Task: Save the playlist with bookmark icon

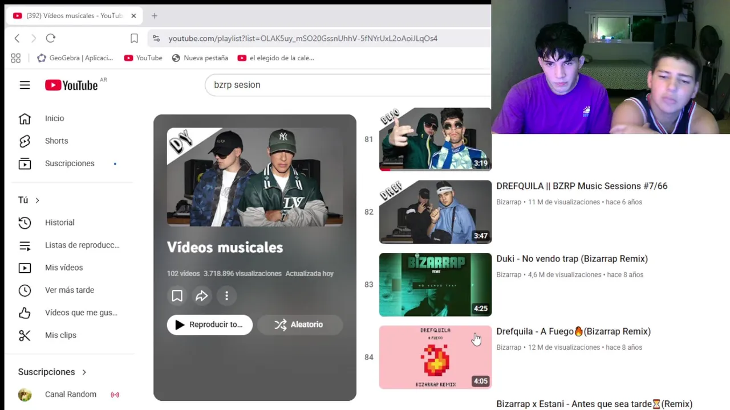Action: pyautogui.click(x=177, y=296)
